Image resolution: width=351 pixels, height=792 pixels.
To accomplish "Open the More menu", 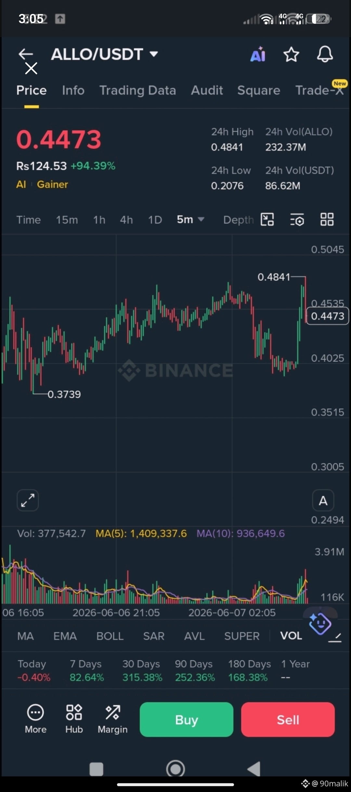I will (x=35, y=719).
